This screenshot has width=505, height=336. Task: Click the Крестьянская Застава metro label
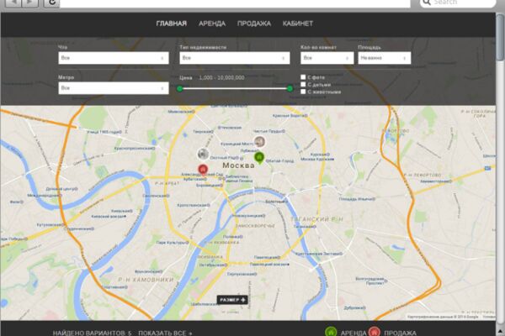click(319, 254)
